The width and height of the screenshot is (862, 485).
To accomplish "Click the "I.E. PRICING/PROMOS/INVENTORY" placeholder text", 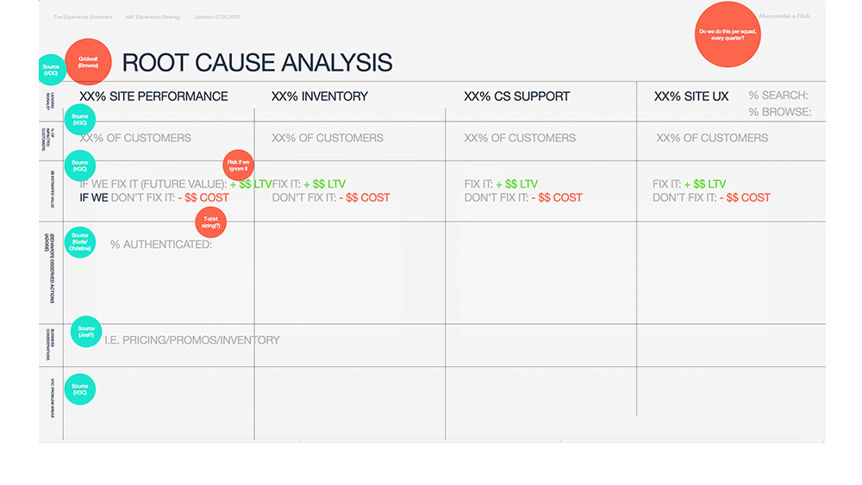I will click(192, 340).
